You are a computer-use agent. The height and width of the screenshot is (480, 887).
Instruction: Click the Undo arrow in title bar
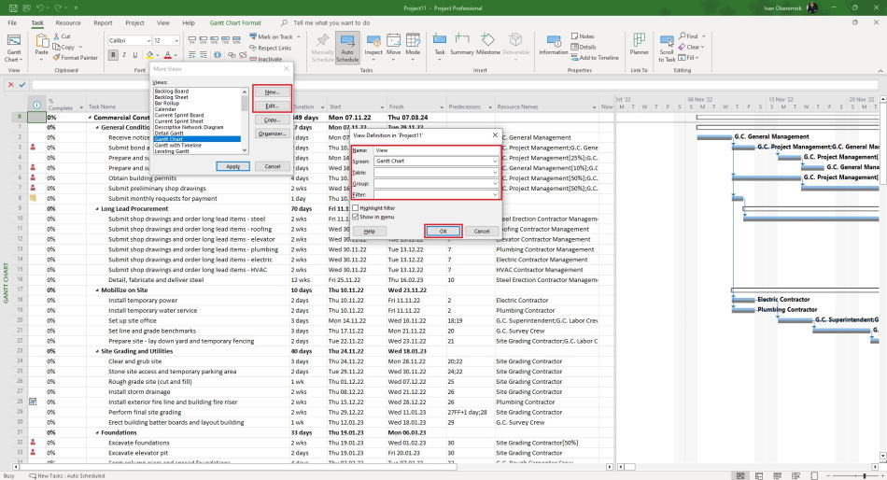tap(39, 7)
